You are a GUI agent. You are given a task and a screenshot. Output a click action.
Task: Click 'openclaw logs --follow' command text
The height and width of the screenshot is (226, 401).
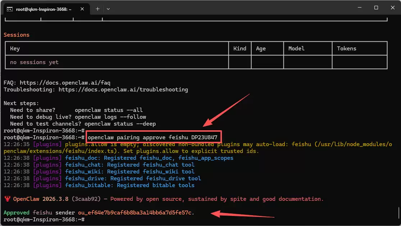click(x=110, y=117)
